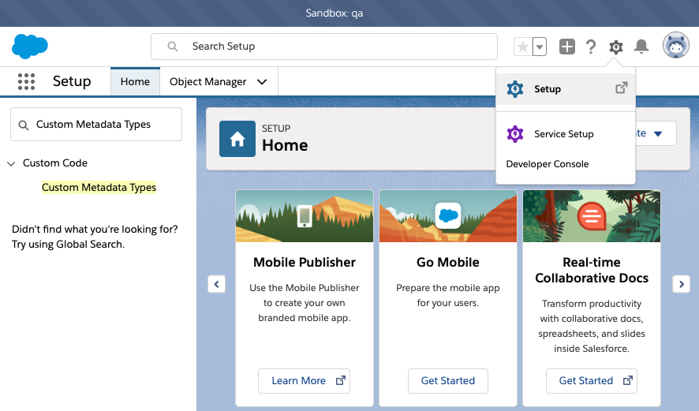699x411 pixels.
Task: Click the purple Service Setup gear icon
Action: (x=515, y=134)
